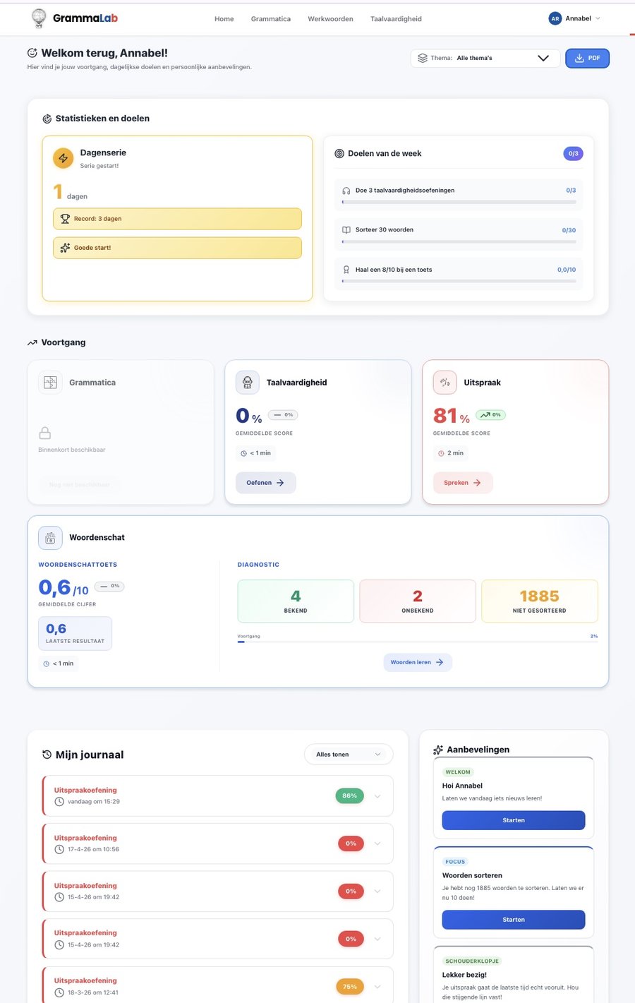The height and width of the screenshot is (1003, 635).
Task: Click the Record: 3 dagen badge
Action: (x=177, y=219)
